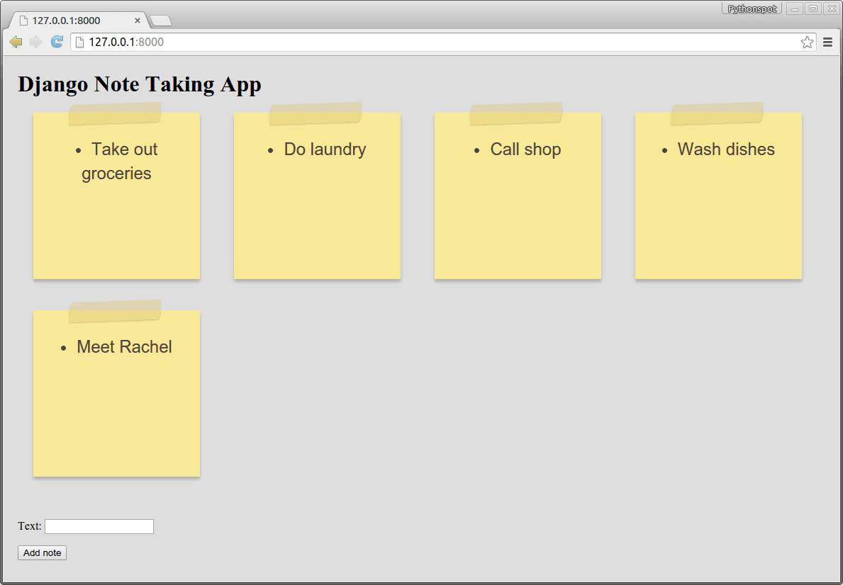Click the 'Call shop' note text
The height and width of the screenshot is (585, 843).
(x=526, y=149)
